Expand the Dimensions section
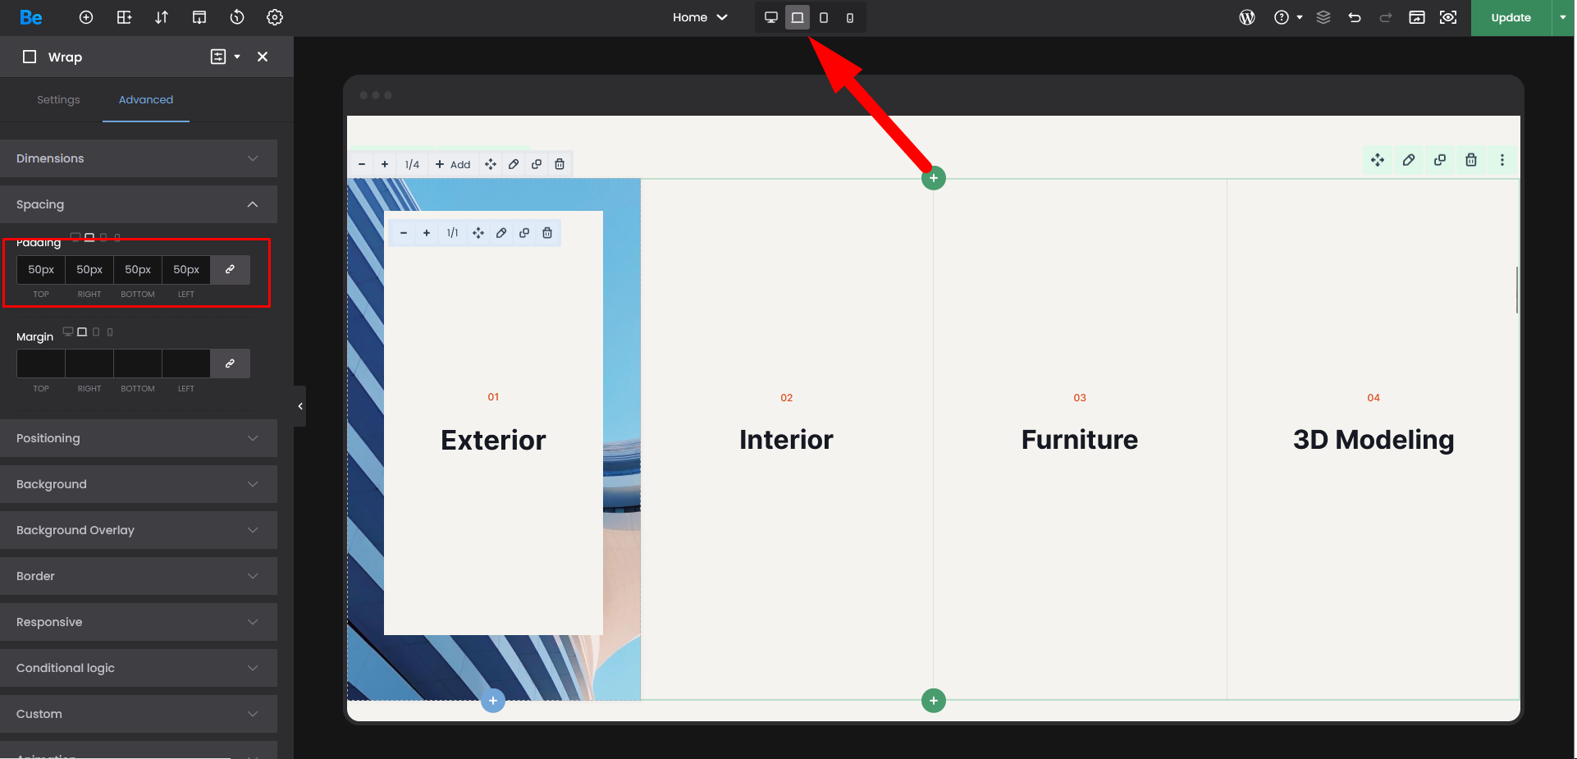 (x=139, y=158)
